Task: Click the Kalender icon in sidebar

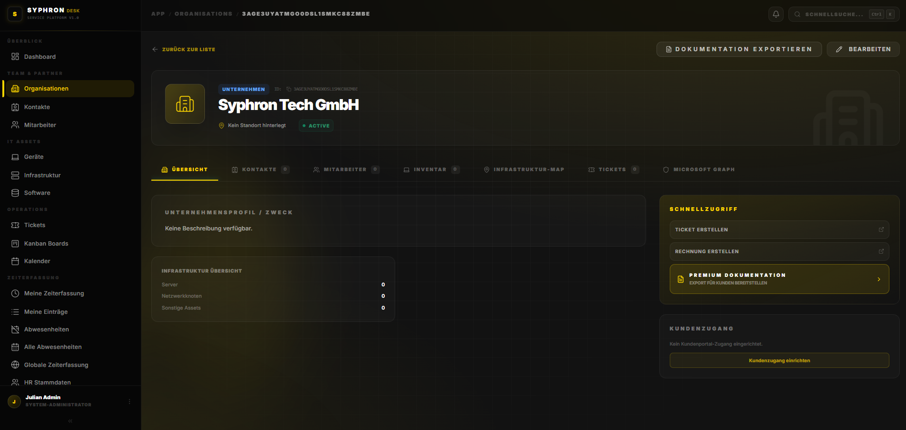Action: pyautogui.click(x=15, y=261)
